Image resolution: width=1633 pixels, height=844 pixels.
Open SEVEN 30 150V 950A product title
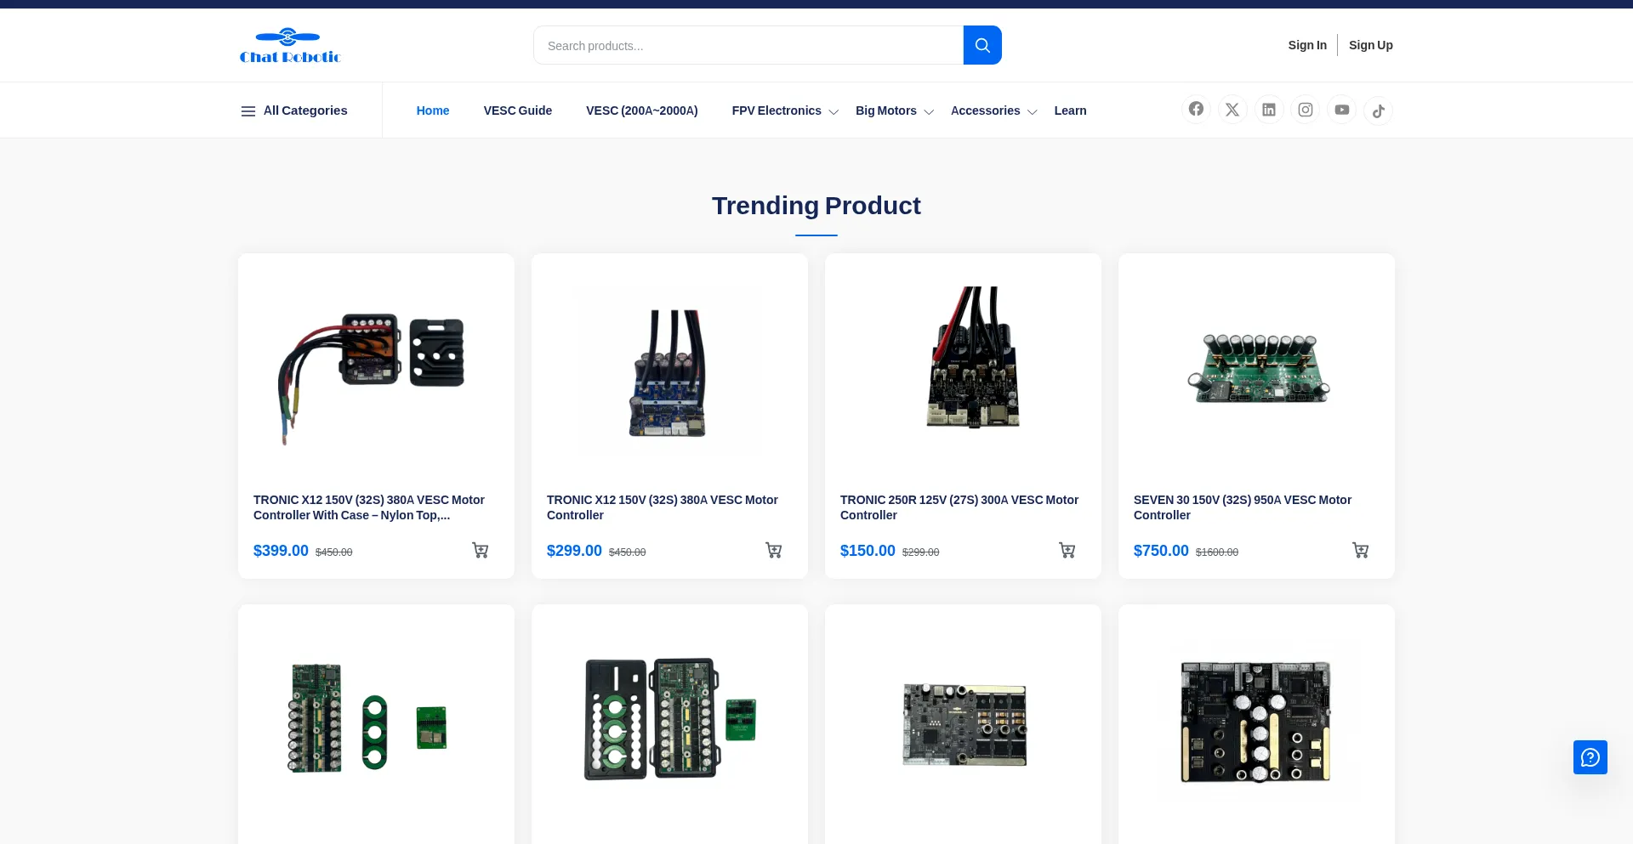[1243, 507]
